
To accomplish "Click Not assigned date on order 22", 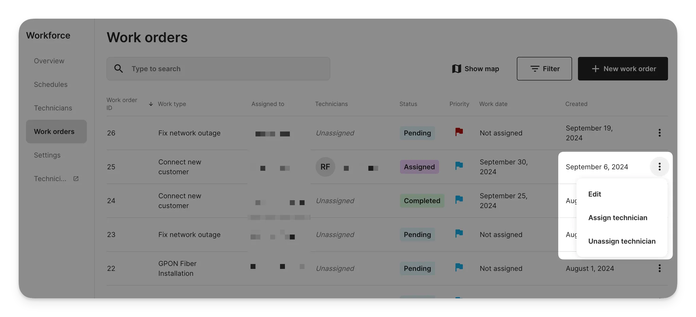I will [x=501, y=268].
